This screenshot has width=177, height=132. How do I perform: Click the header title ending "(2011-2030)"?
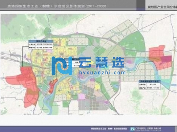tap(57, 6)
